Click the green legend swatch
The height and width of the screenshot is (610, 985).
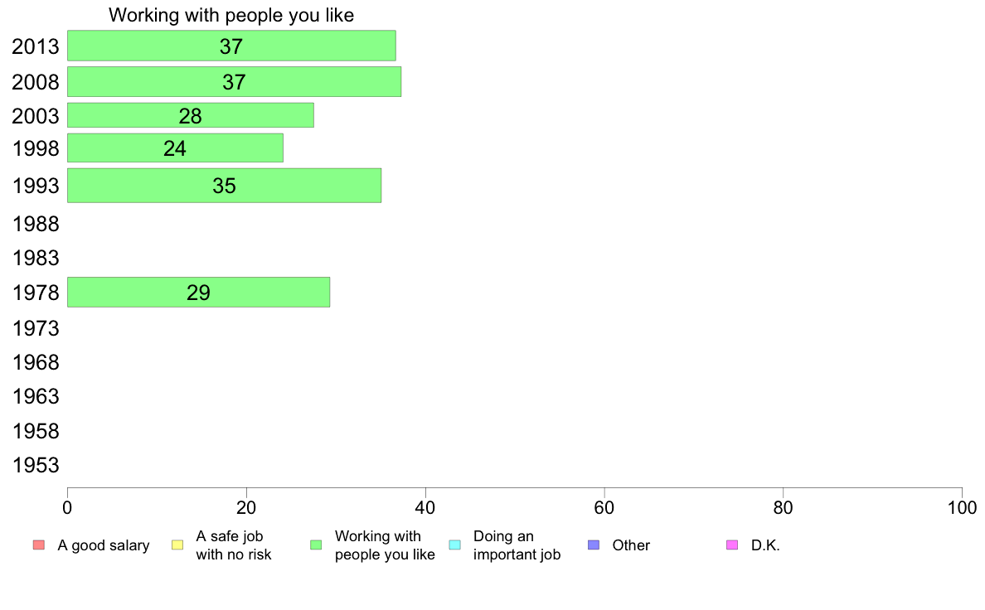pyautogui.click(x=316, y=545)
